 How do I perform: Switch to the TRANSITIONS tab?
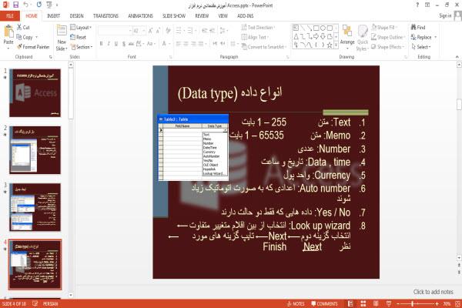click(105, 16)
